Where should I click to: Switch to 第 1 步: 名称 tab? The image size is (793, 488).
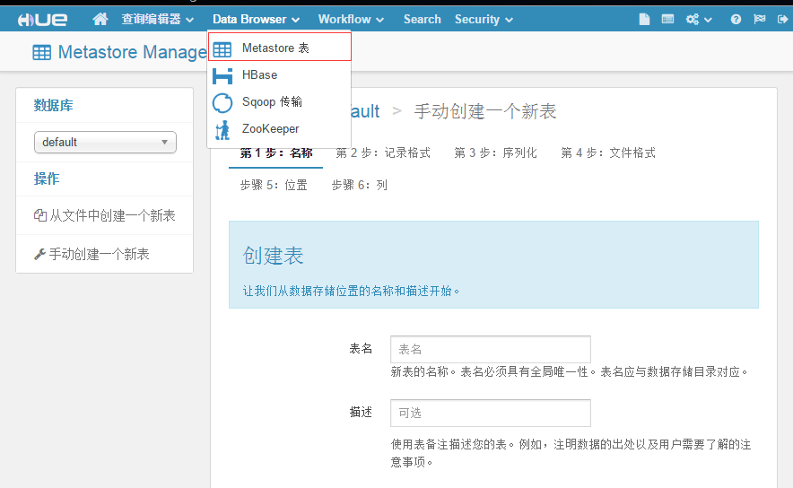[x=276, y=152]
